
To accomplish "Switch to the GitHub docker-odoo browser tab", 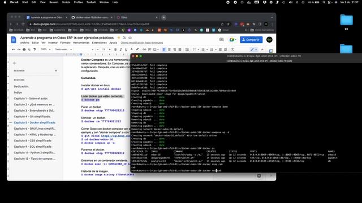I will coord(92,17).
